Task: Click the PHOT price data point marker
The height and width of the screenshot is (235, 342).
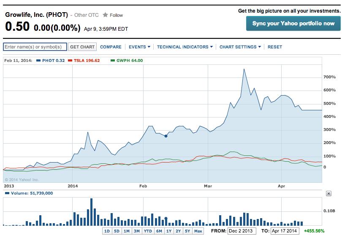Action: click(166, 136)
